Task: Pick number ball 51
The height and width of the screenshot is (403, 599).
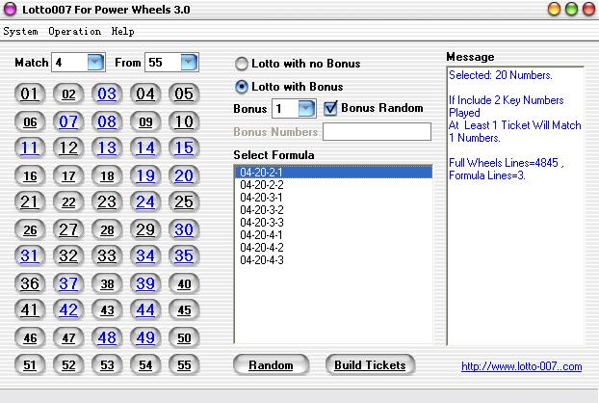Action: (30, 365)
